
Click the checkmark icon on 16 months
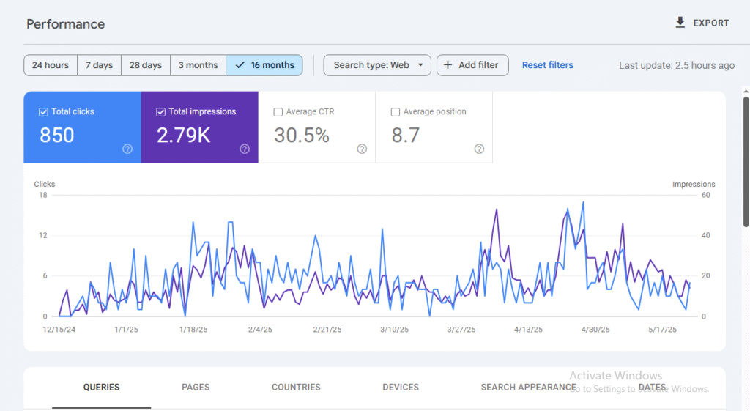240,65
